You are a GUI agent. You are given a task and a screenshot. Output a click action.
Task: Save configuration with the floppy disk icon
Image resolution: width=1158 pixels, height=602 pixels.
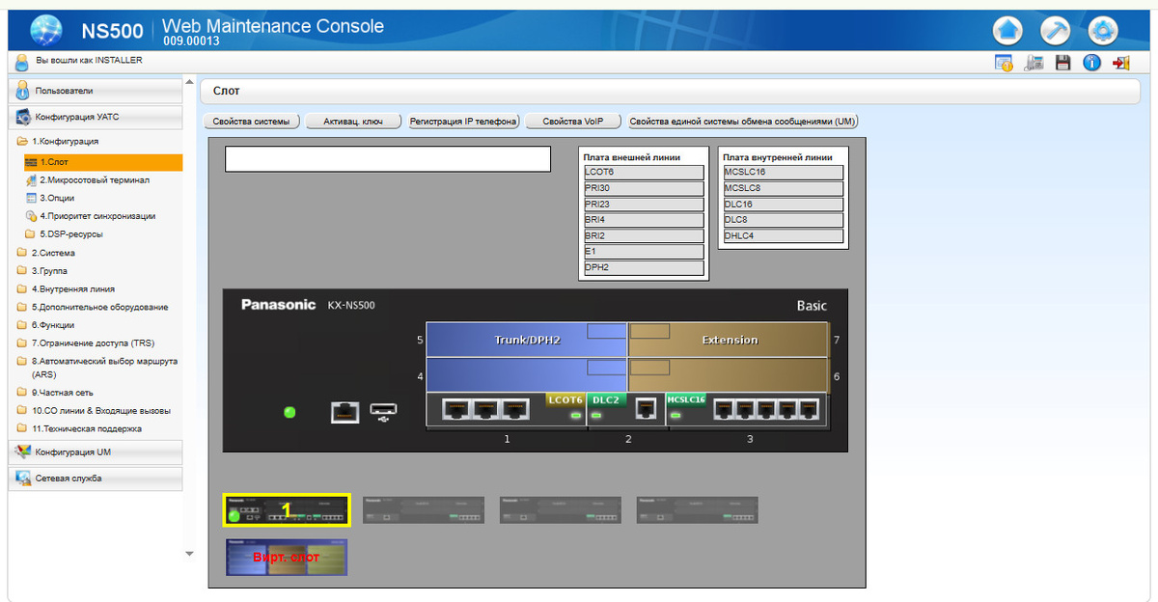[x=1062, y=64]
